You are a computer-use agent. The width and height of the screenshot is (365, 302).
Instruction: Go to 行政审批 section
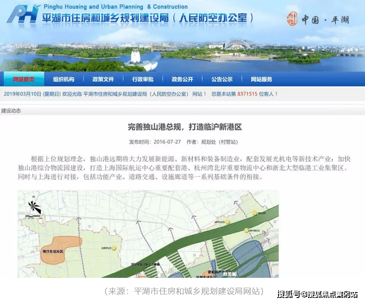click(143, 79)
